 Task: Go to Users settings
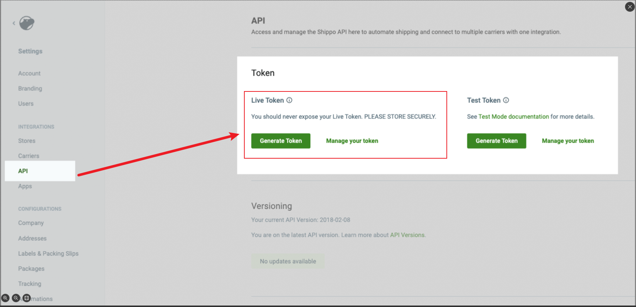pos(26,104)
